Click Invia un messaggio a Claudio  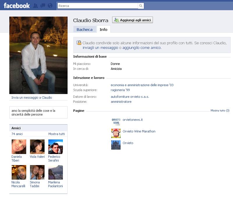[x=32, y=98]
